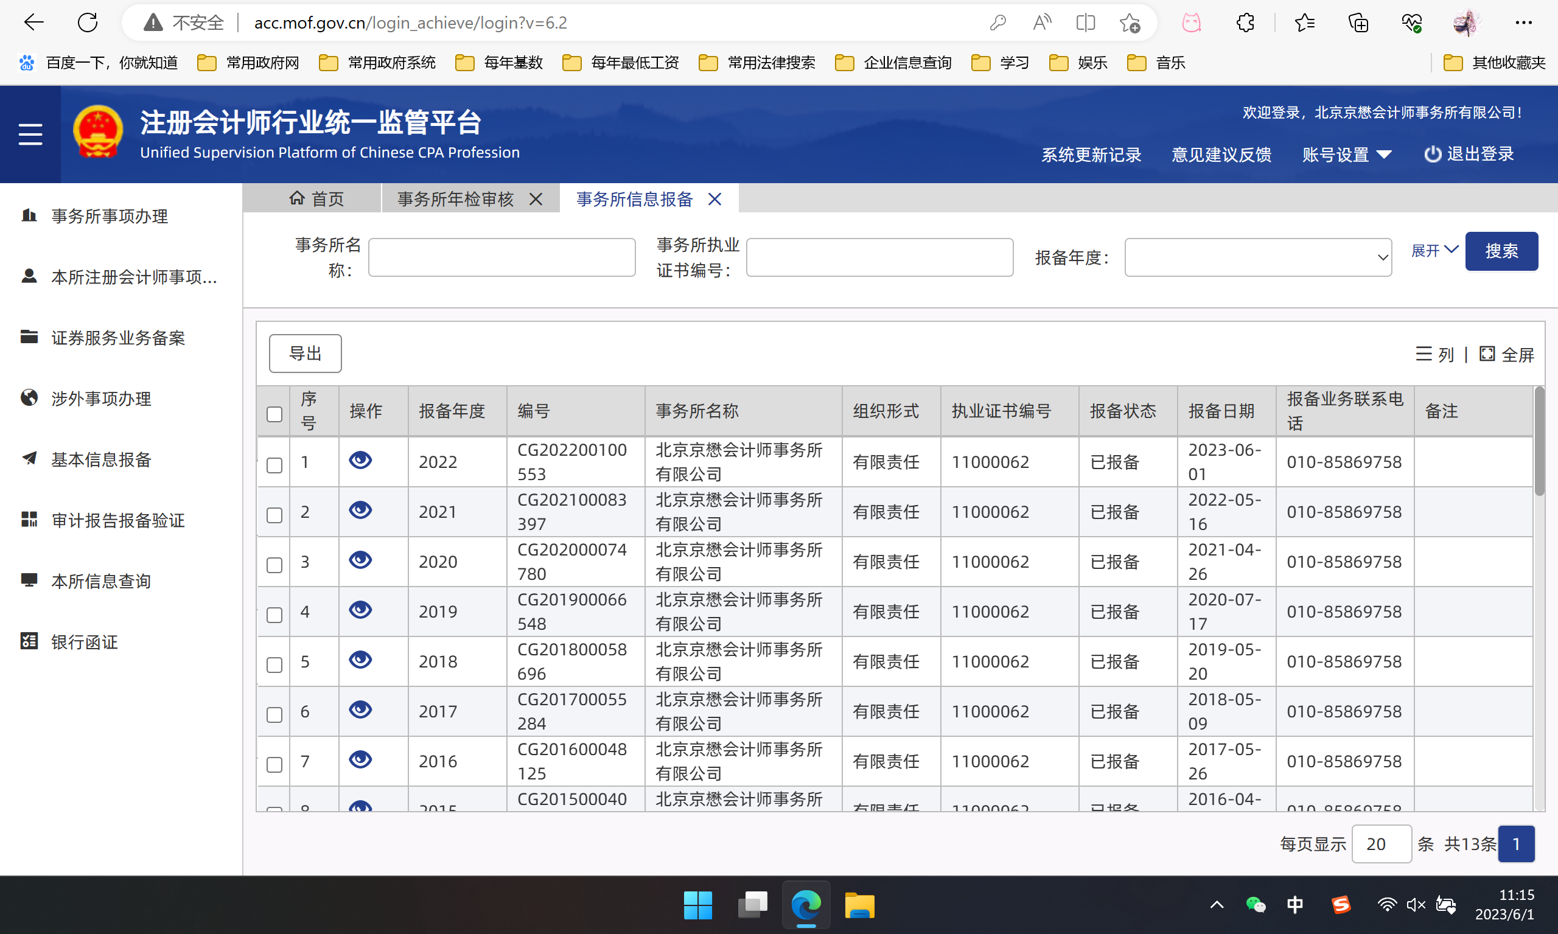This screenshot has height=934, width=1558.
Task: Click the logout power icon
Action: coord(1432,154)
